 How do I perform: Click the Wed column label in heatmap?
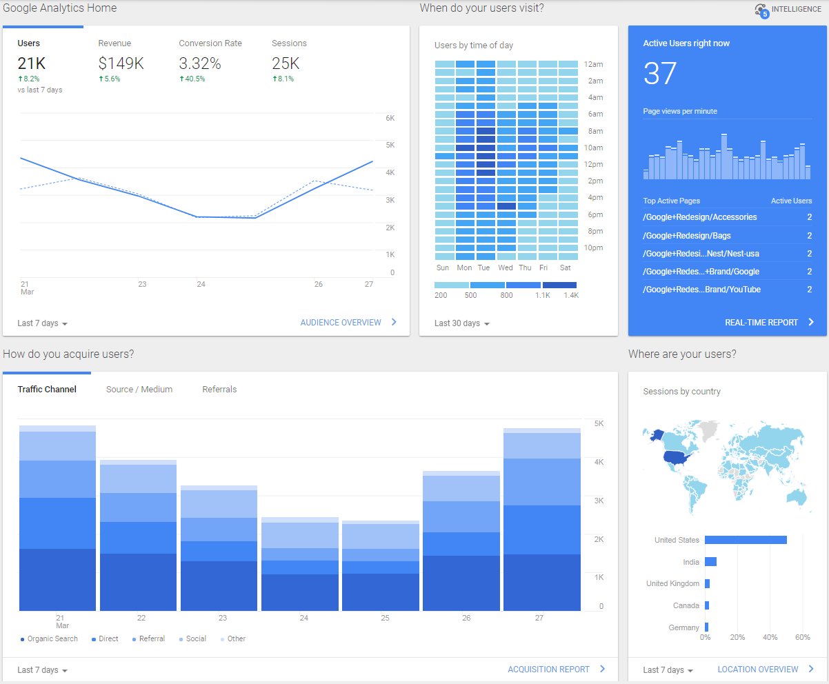pyautogui.click(x=506, y=268)
